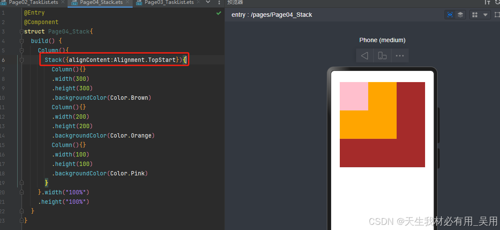Collapse the struct Page04_Stack fold marker
This screenshot has width=500, height=230.
[x=22, y=31]
